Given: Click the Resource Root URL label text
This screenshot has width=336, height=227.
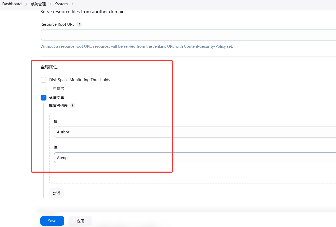Looking at the screenshot, I should click(x=57, y=24).
